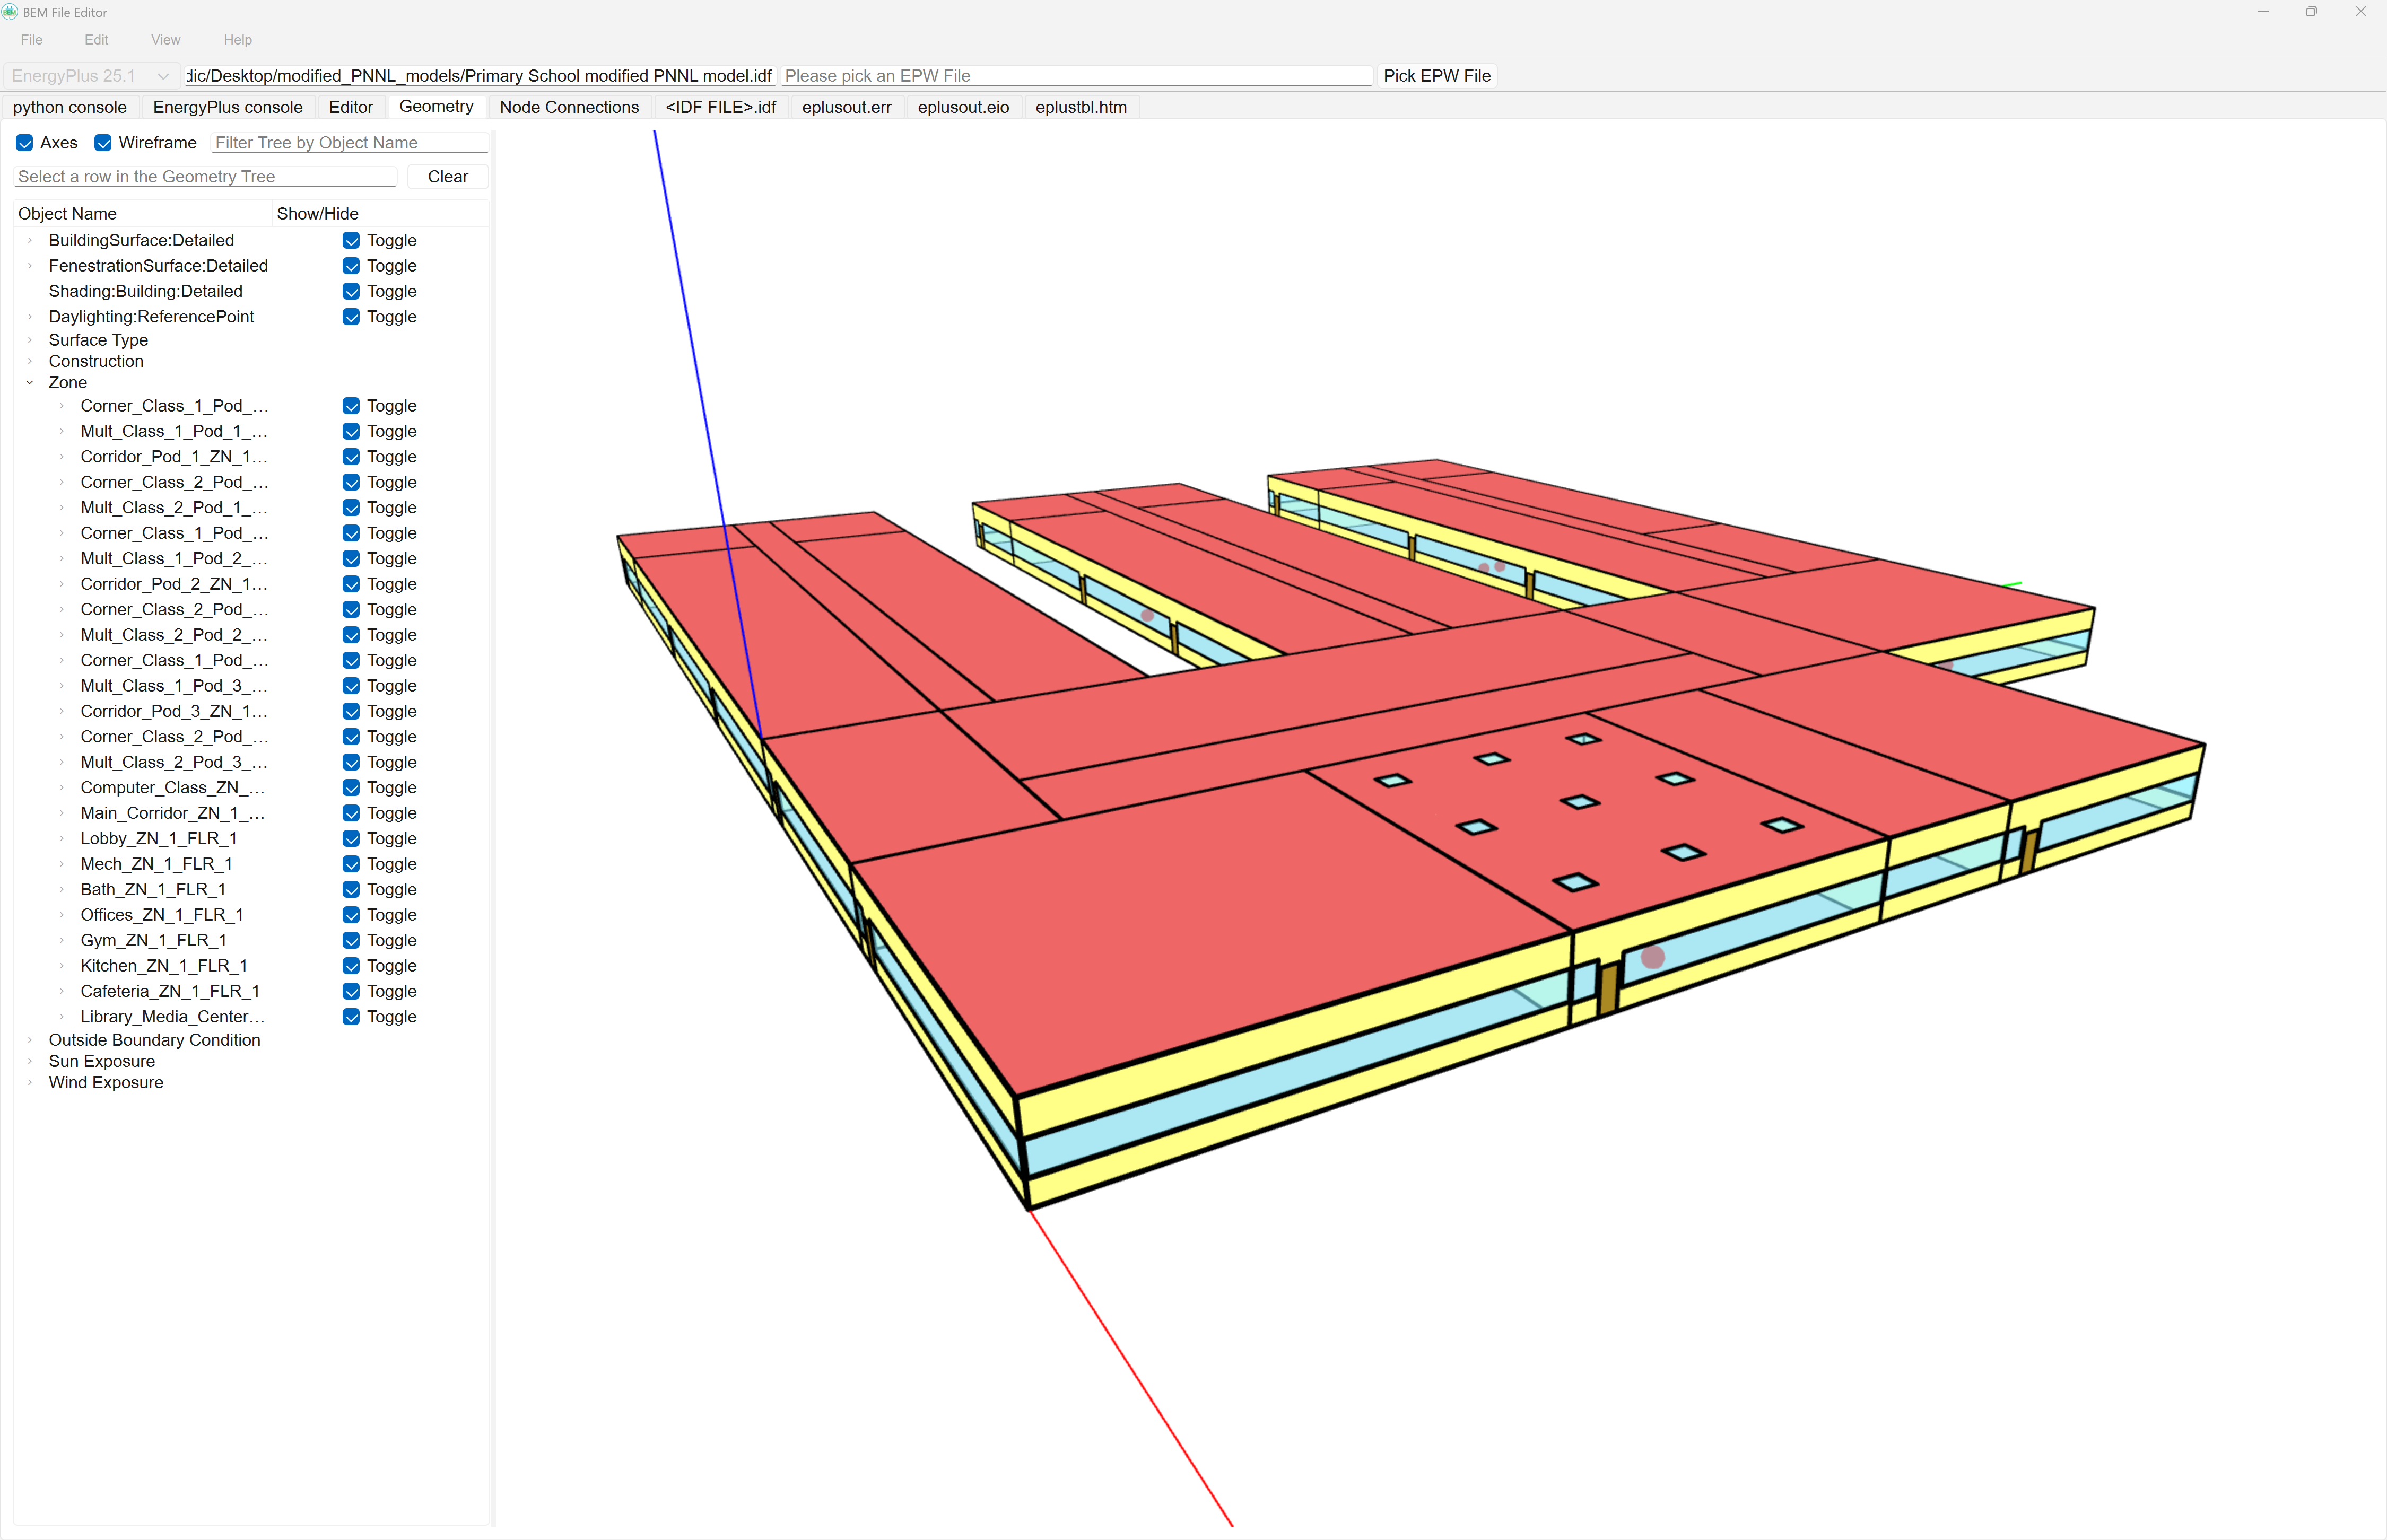Toggle Cafeteria_ZN_1_FLR_1 zone visibility
This screenshot has width=2387, height=1540.
(x=351, y=991)
